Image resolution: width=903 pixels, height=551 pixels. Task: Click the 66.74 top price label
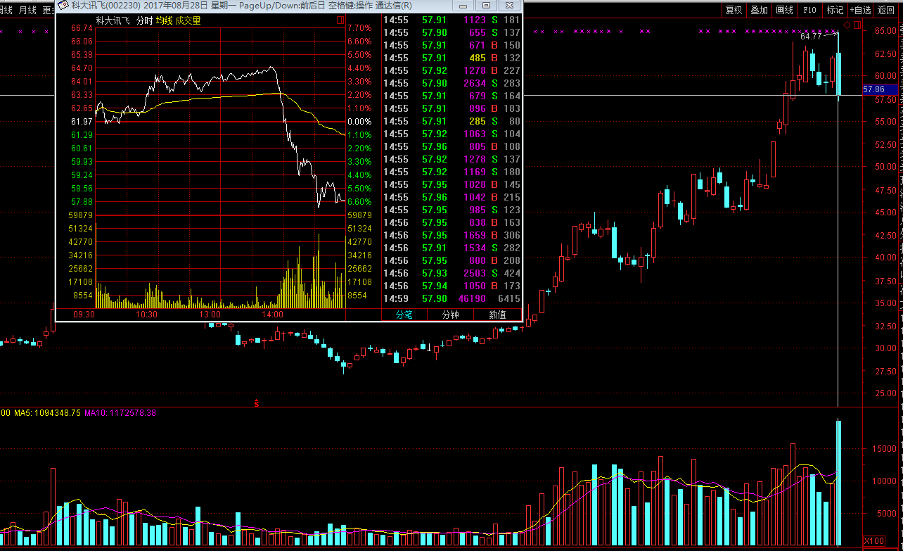click(82, 28)
